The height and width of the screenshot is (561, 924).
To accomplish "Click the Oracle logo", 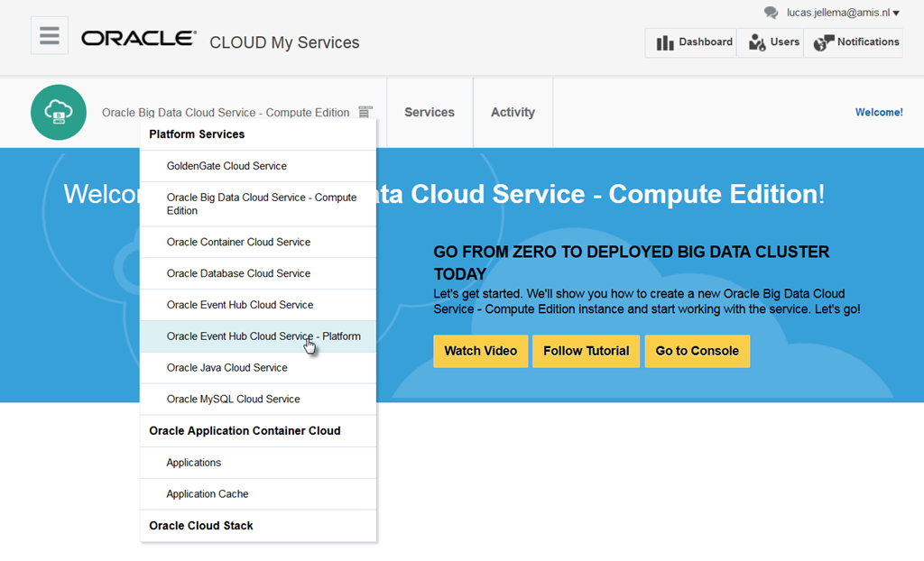I will 138,39.
